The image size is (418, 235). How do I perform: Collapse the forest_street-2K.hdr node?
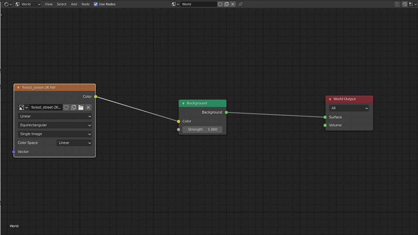[x=18, y=87]
